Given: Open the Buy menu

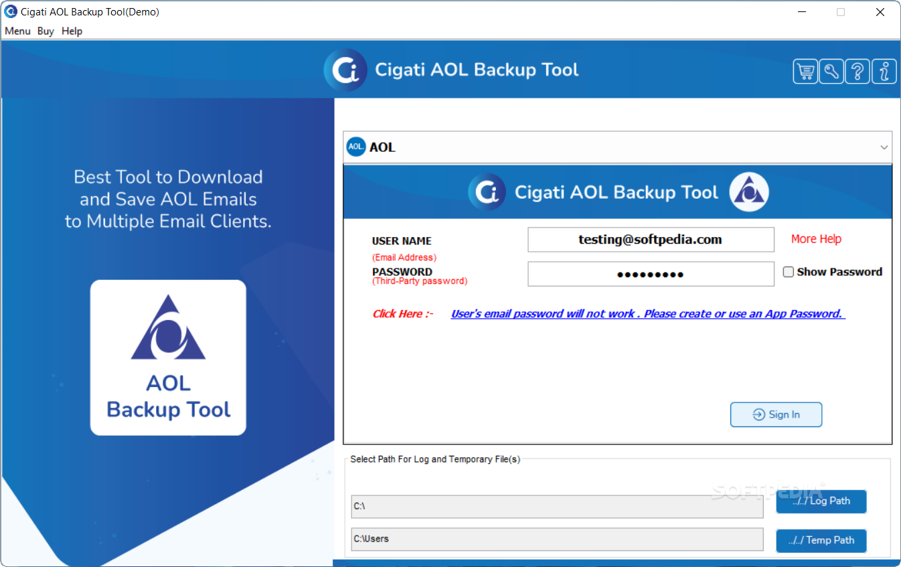Looking at the screenshot, I should [46, 31].
